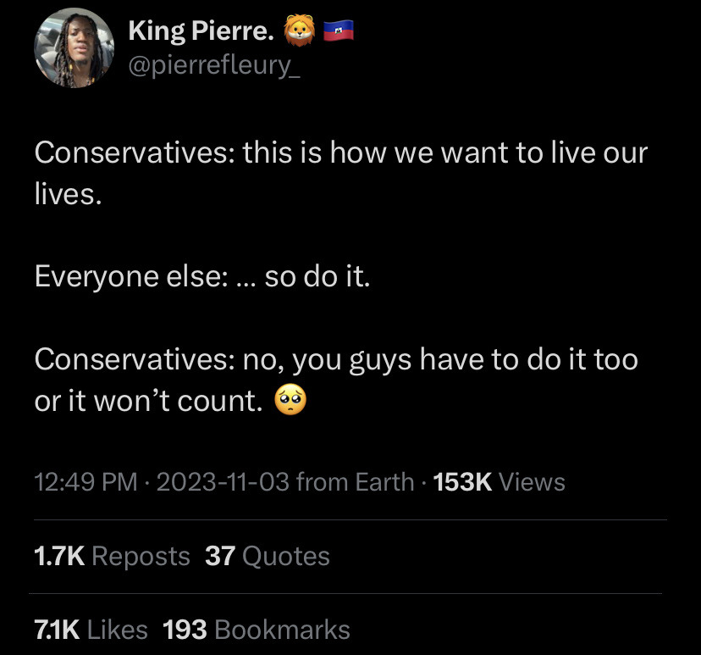The image size is (701, 655).
Task: Click the 12:49 PM timestamp
Action: click(86, 482)
